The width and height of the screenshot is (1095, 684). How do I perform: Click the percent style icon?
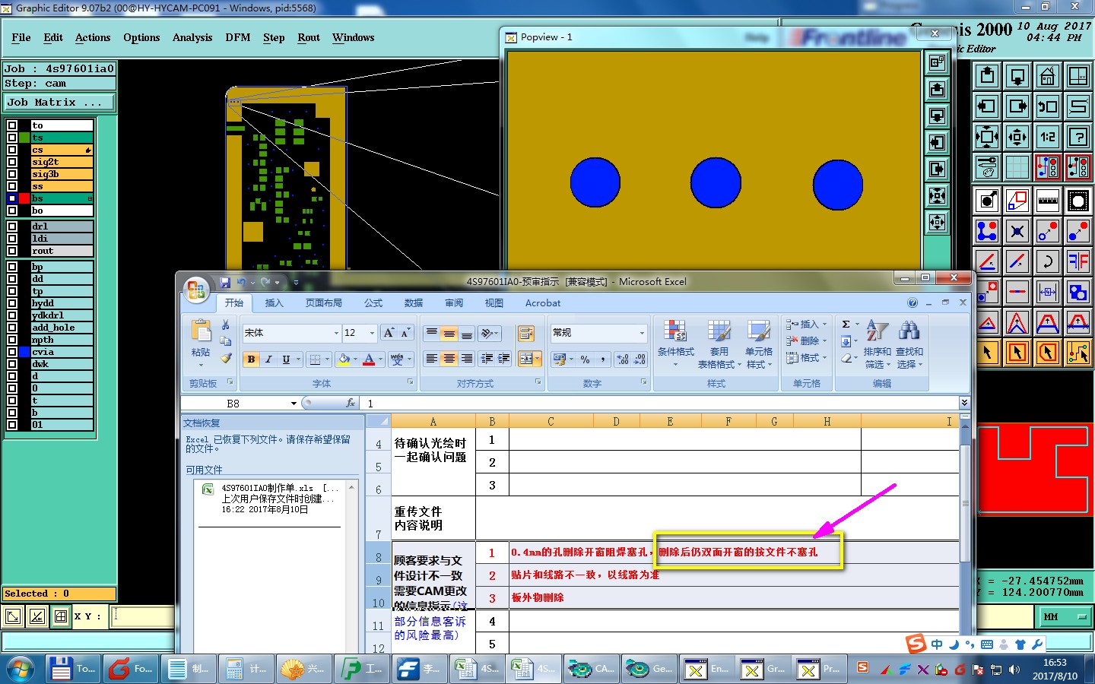(585, 359)
